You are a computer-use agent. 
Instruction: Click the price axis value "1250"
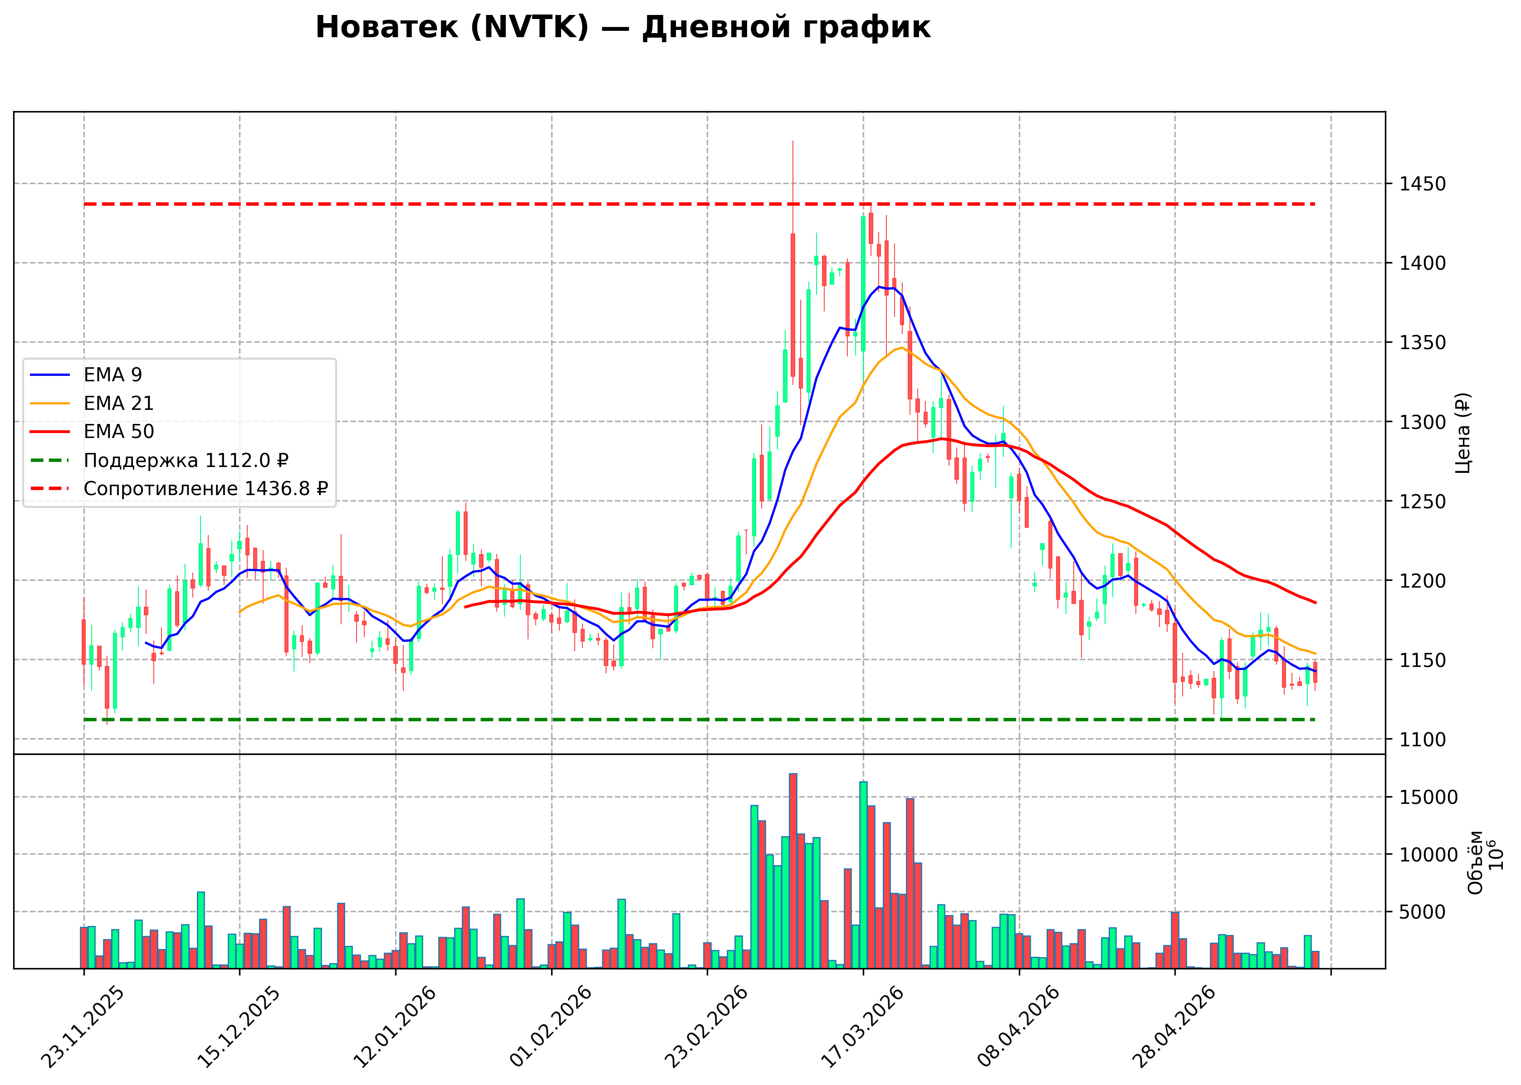[x=1423, y=501]
